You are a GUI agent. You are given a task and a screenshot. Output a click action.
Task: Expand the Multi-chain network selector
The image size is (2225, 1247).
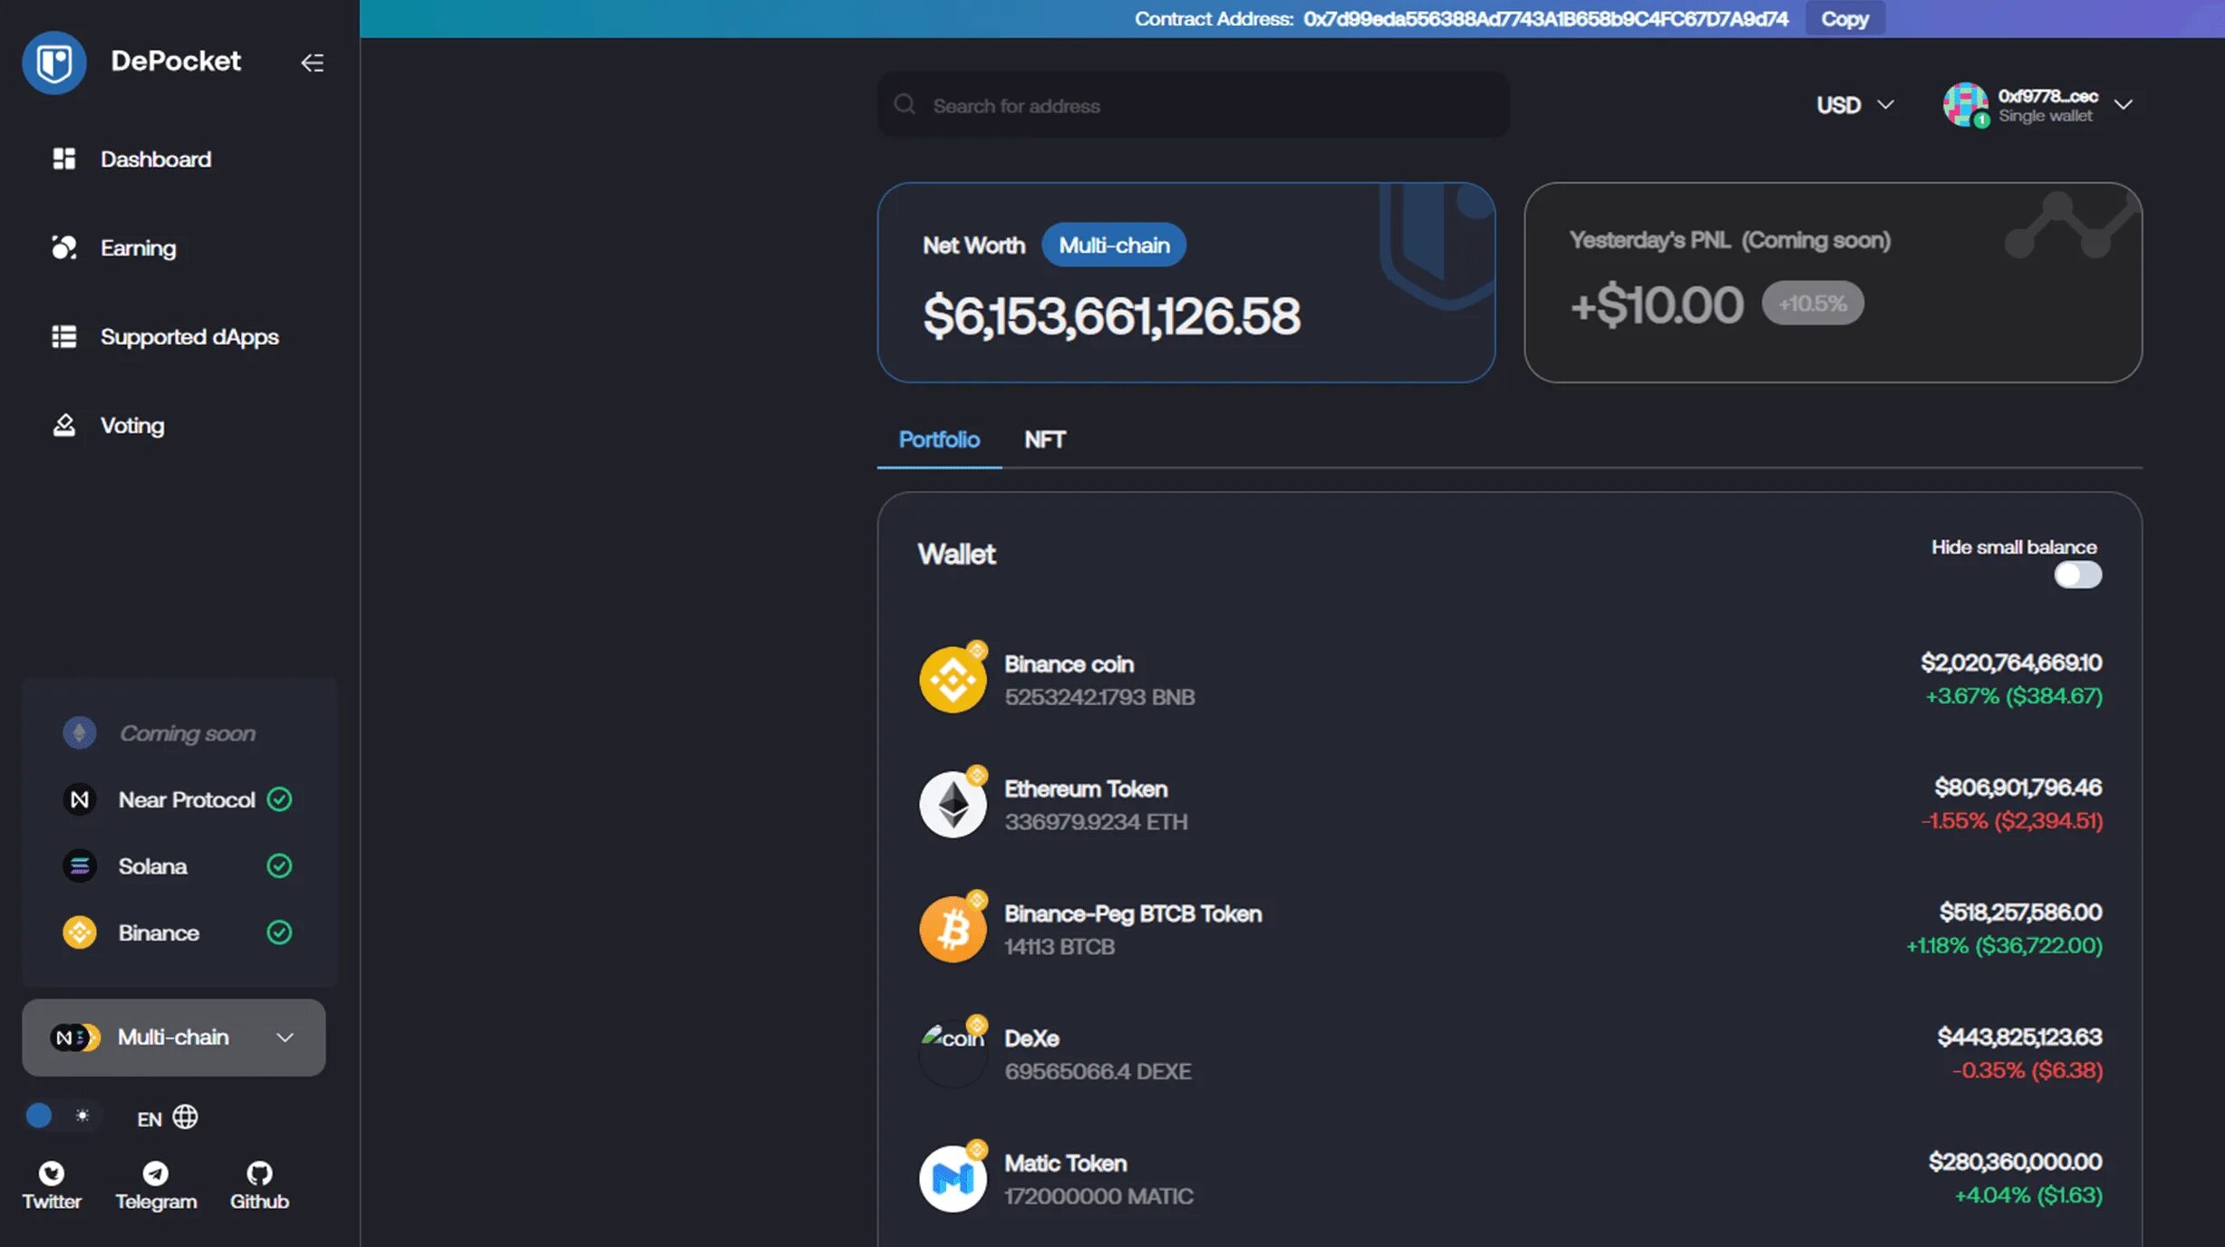[x=173, y=1038]
